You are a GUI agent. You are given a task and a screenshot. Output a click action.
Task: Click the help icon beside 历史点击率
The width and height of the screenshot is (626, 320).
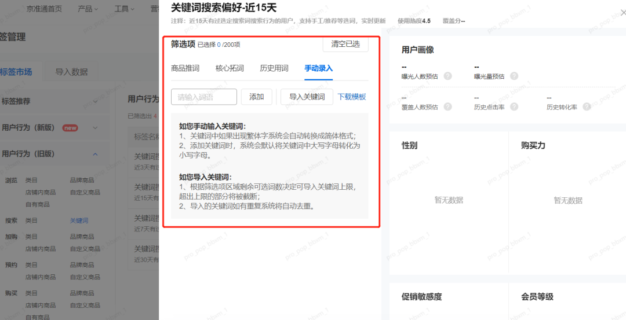click(514, 107)
